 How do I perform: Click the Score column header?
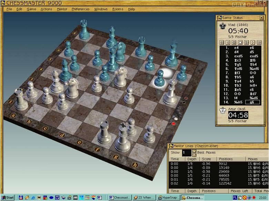coord(208,159)
